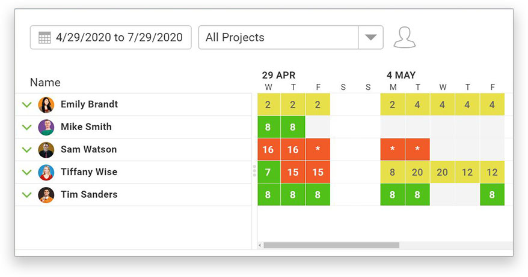
Task: Click Tiffany Wise's avatar photo
Action: tap(46, 172)
